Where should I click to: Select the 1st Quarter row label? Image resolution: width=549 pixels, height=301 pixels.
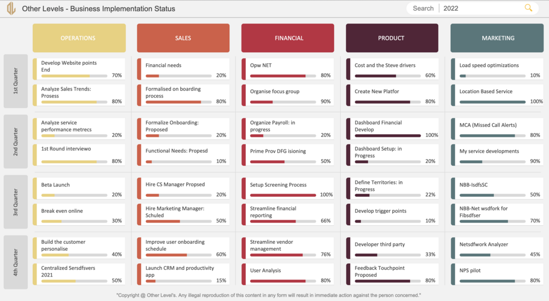coord(16,81)
